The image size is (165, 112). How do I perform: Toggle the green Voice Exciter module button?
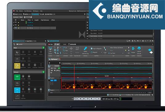pyautogui.click(x=17, y=77)
